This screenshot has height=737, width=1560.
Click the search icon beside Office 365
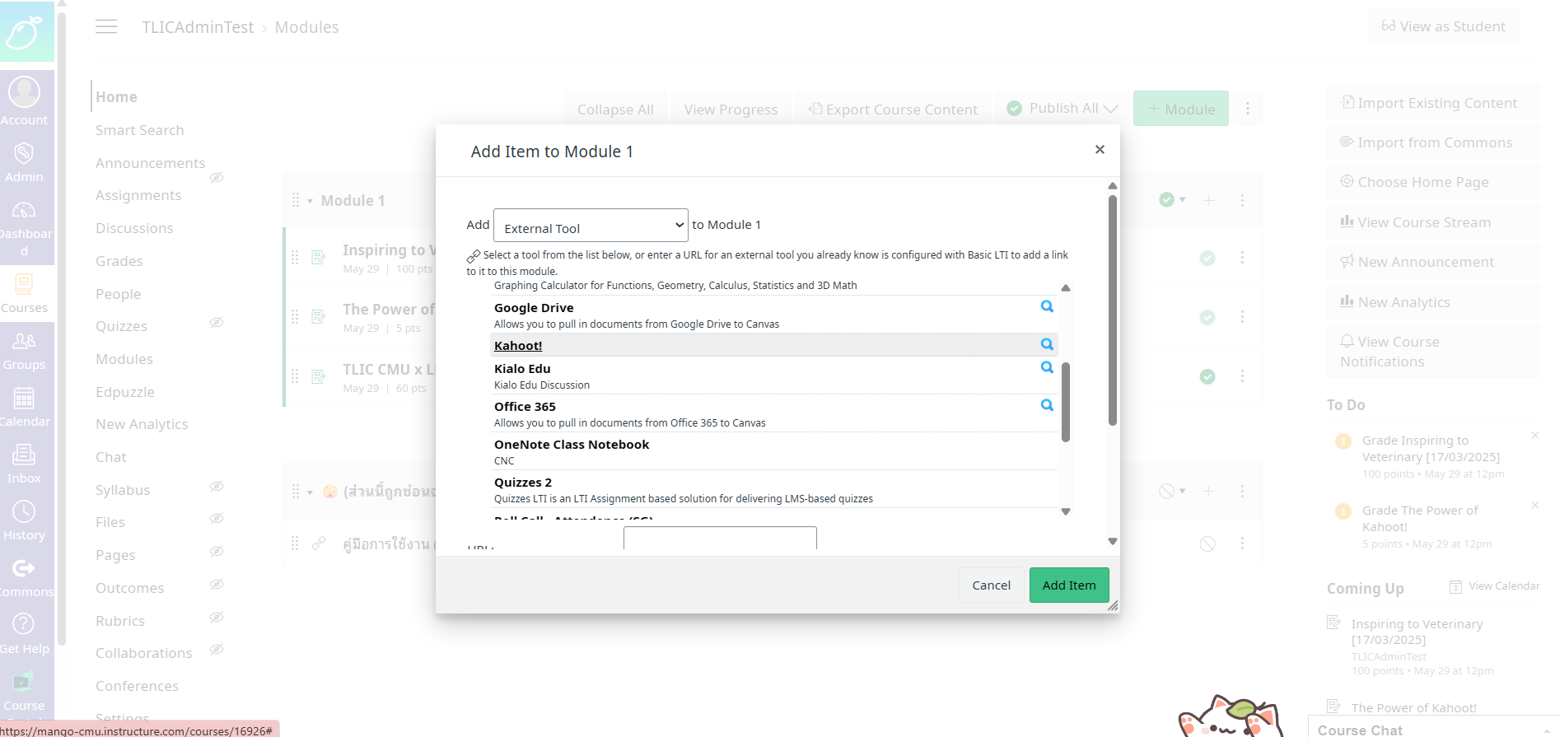pos(1047,405)
